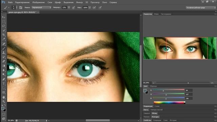Change the screen mode

tap(4, 119)
